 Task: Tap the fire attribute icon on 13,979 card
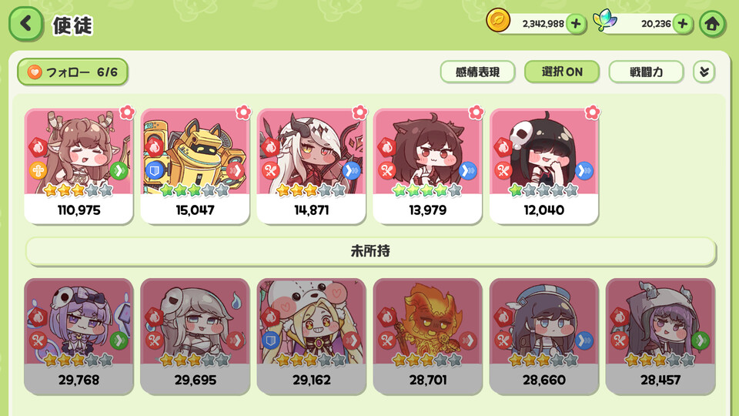(x=387, y=147)
